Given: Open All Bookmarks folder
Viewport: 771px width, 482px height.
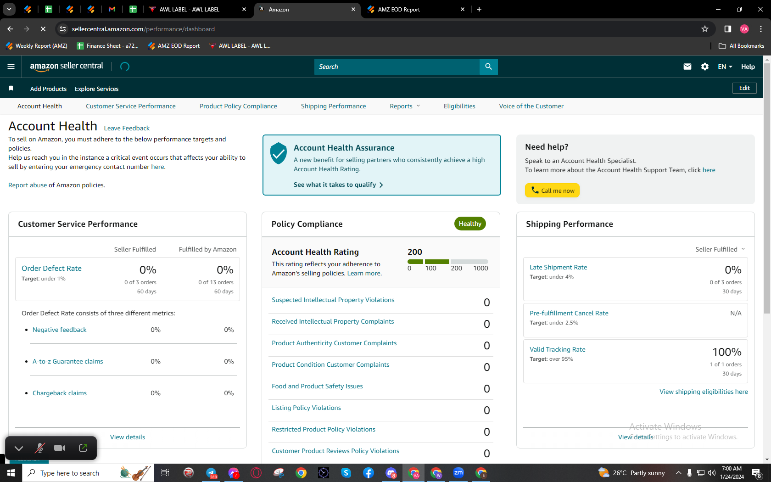Looking at the screenshot, I should tap(741, 46).
